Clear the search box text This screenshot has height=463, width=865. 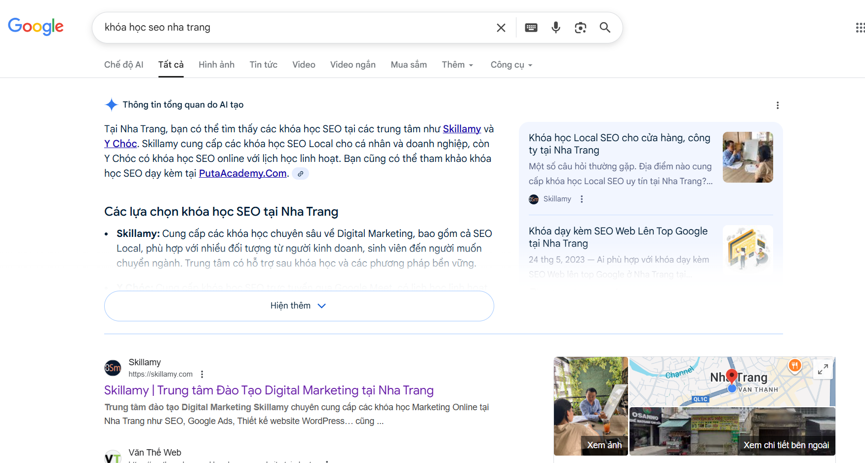501,28
